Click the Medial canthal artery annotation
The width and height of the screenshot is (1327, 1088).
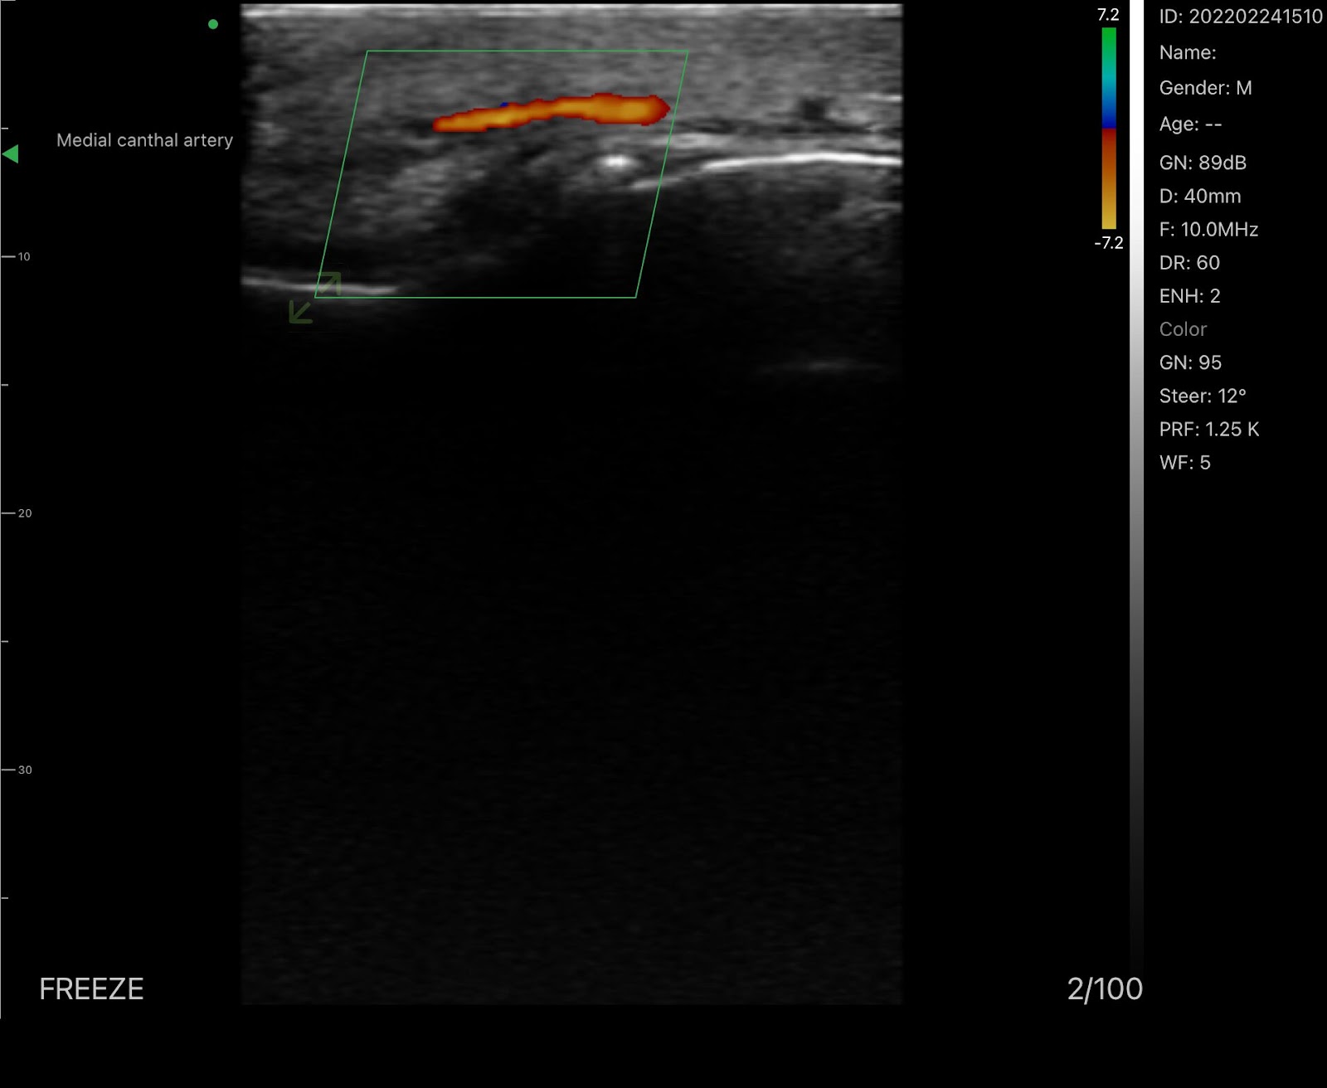[x=144, y=140]
